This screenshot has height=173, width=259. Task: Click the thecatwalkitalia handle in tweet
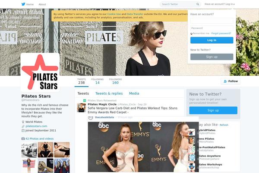(104, 117)
